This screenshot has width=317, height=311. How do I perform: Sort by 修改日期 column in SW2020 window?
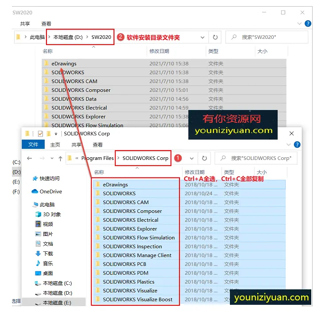(x=159, y=51)
